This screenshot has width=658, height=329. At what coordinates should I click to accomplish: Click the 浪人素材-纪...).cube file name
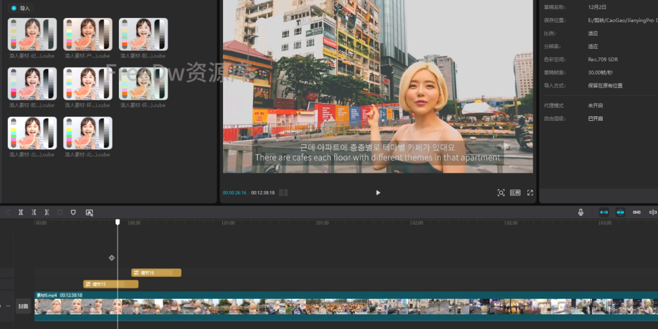click(x=32, y=56)
